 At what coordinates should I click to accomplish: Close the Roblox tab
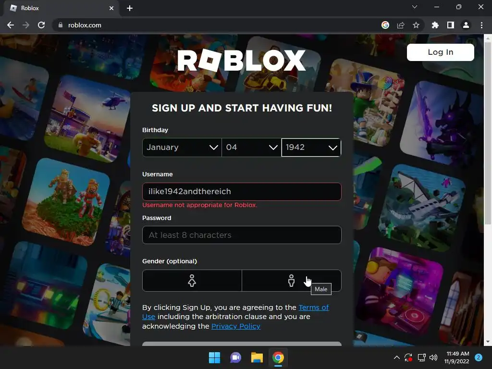click(x=111, y=8)
